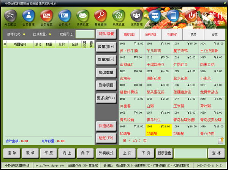Open the 会员退卡 card refund icon
Image resolution: width=228 pixels, height=170 pixels.
click(65, 16)
